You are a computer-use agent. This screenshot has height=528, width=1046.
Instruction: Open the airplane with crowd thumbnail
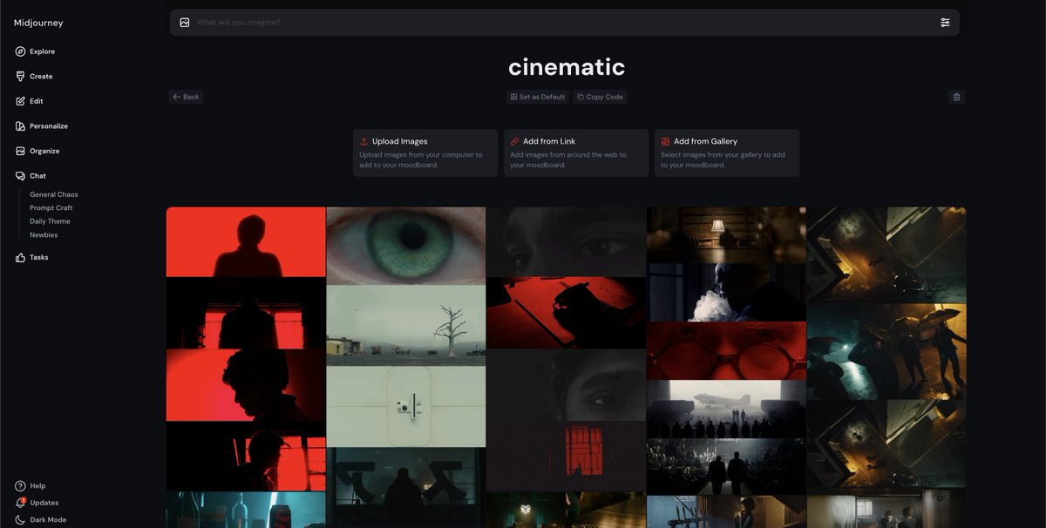(x=726, y=409)
